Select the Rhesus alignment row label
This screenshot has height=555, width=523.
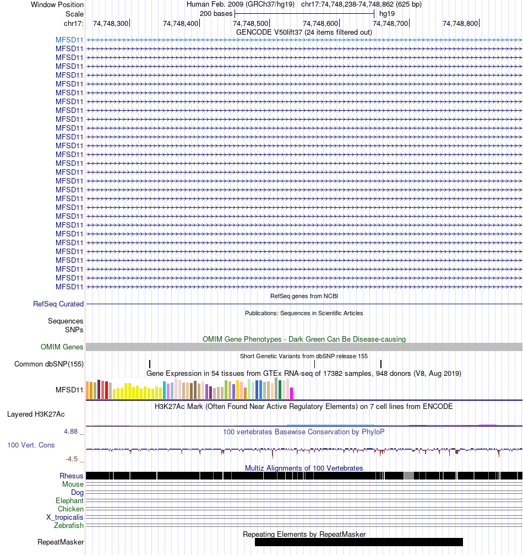click(72, 476)
